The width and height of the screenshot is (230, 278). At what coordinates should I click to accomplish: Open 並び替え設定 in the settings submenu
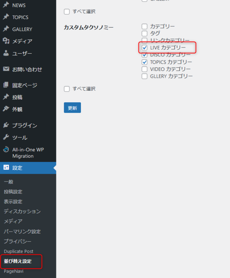18,261
